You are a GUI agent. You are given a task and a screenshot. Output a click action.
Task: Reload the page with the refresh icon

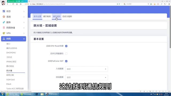point(13,4)
